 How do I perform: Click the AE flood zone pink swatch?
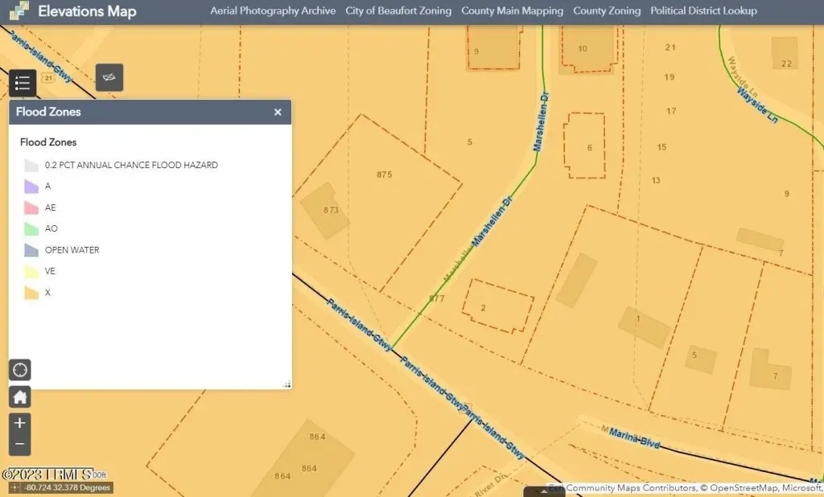[x=31, y=207]
